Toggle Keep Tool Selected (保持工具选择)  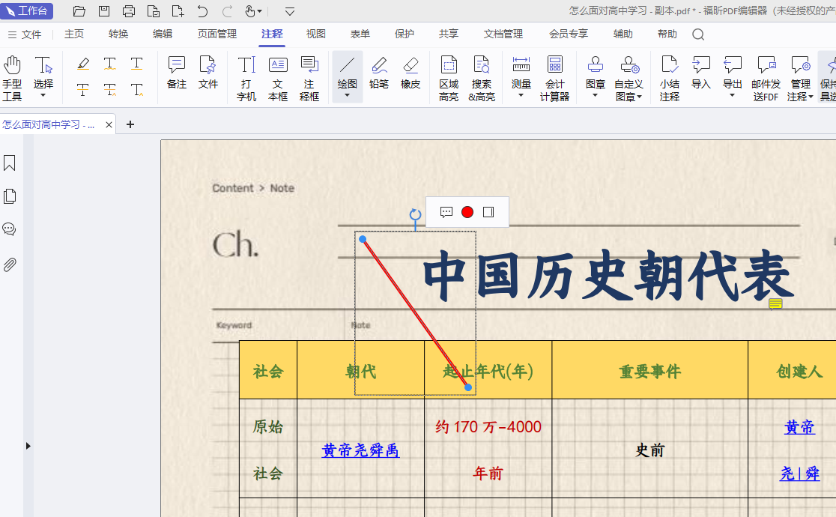[828, 76]
